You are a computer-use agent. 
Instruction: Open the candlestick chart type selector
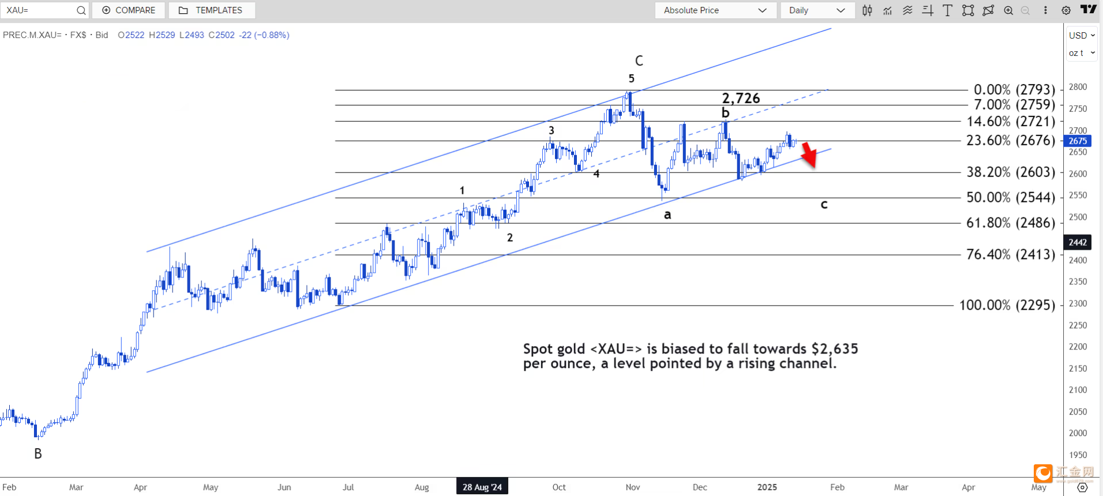click(867, 10)
